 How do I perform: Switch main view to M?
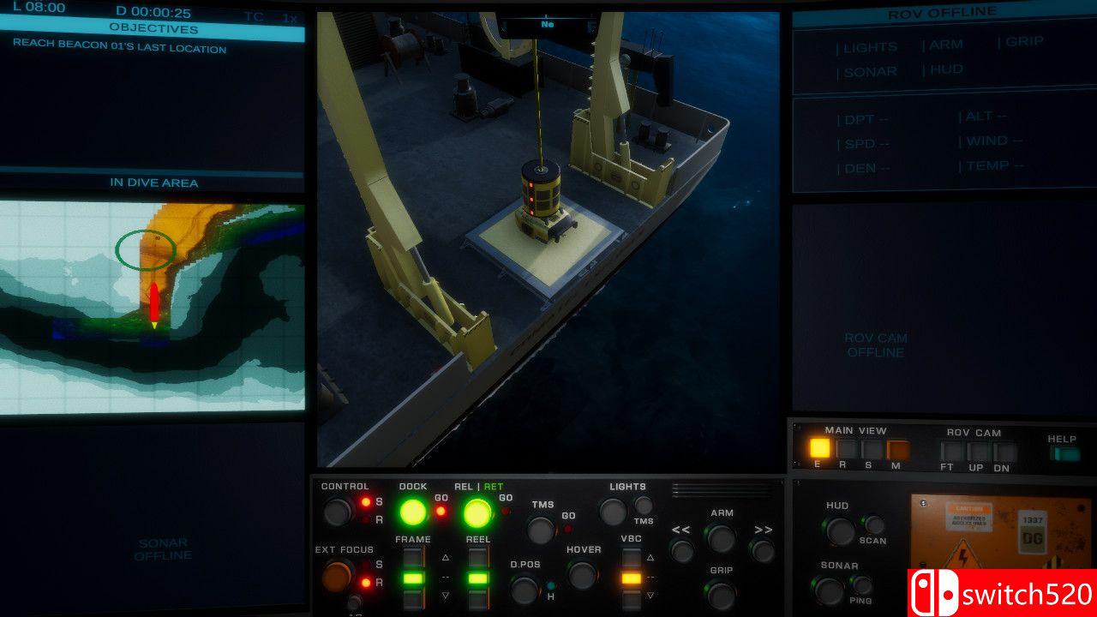897,450
